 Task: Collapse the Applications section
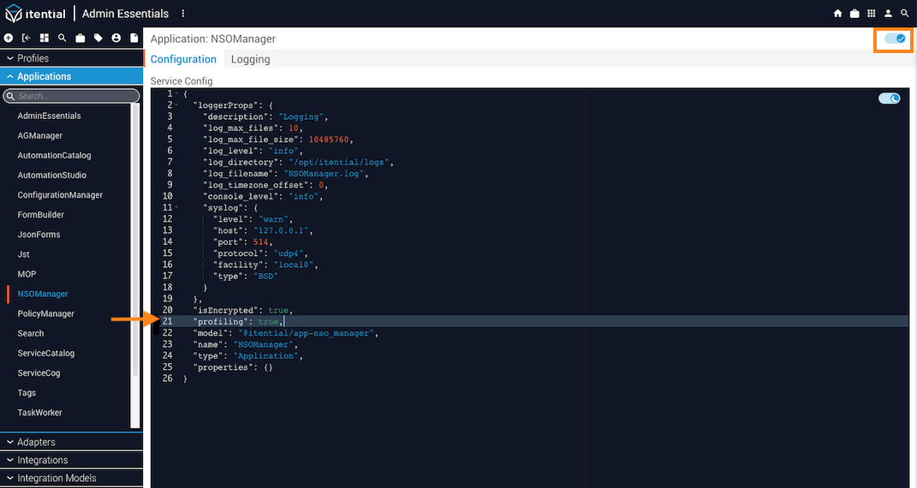(71, 76)
